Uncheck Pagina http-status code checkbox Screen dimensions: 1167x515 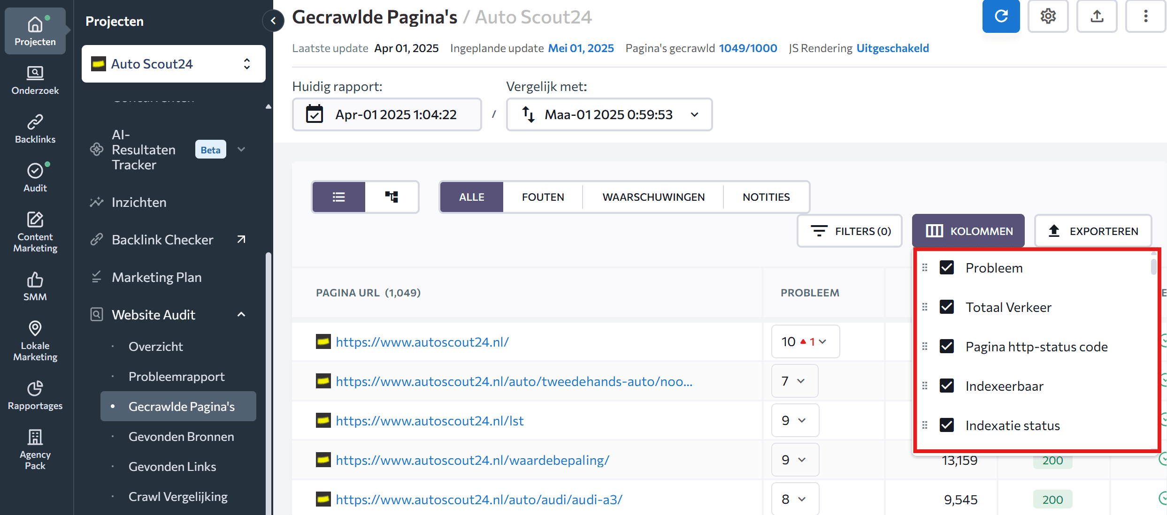coord(947,347)
